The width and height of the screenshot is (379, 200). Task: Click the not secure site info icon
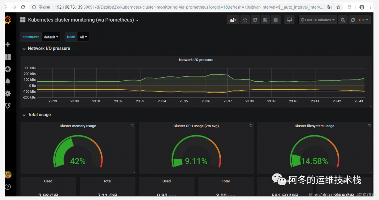pos(34,7)
